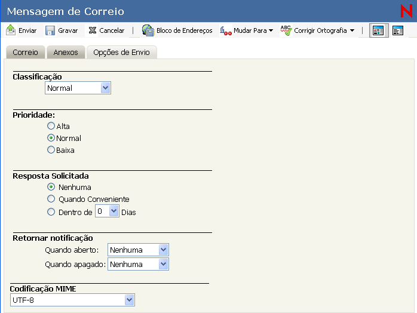The image size is (417, 313).
Task: Click the Enviar label
Action: pos(27,30)
